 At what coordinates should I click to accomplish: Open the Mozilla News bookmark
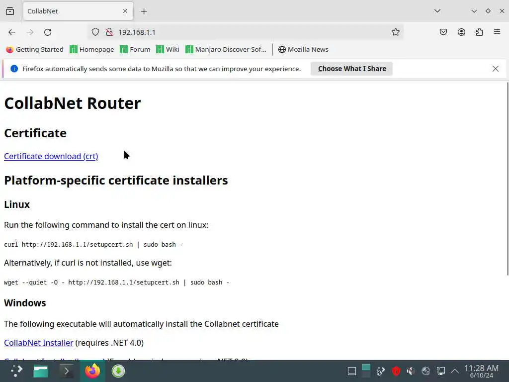pyautogui.click(x=303, y=49)
